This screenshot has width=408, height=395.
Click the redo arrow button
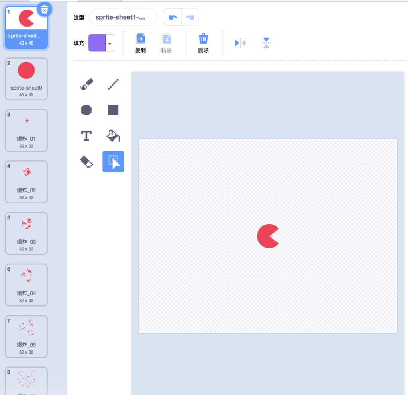190,17
